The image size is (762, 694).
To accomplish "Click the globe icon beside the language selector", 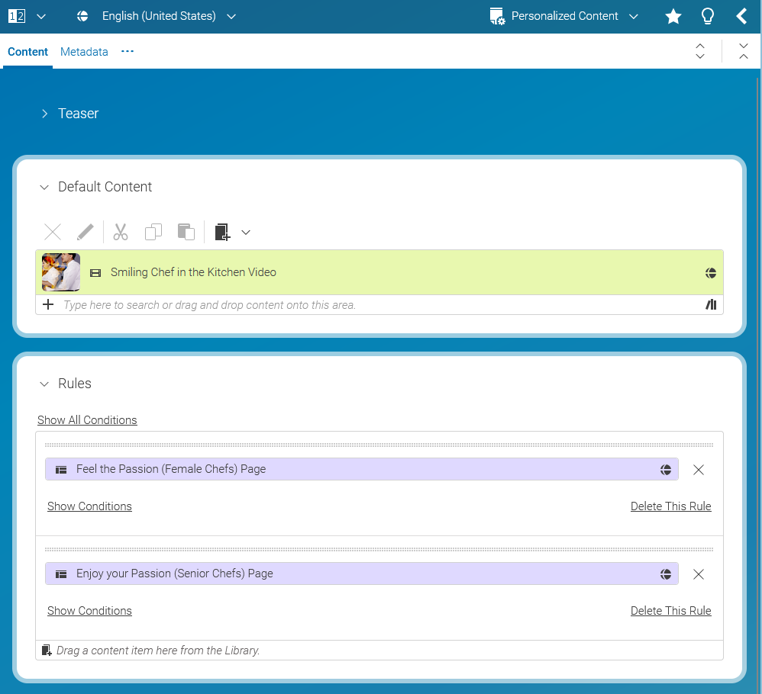I will 82,15.
